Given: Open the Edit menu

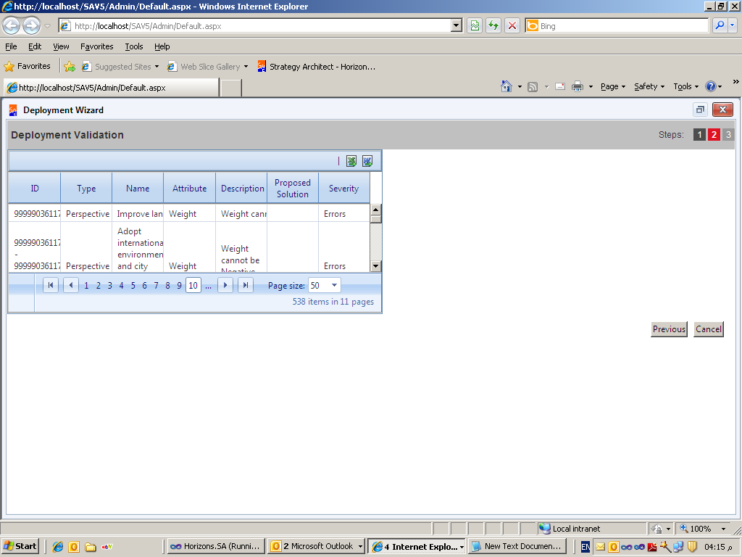Looking at the screenshot, I should (x=35, y=46).
